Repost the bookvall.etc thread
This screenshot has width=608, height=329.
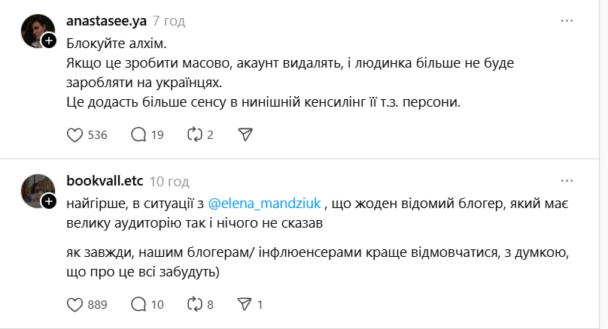tap(194, 304)
